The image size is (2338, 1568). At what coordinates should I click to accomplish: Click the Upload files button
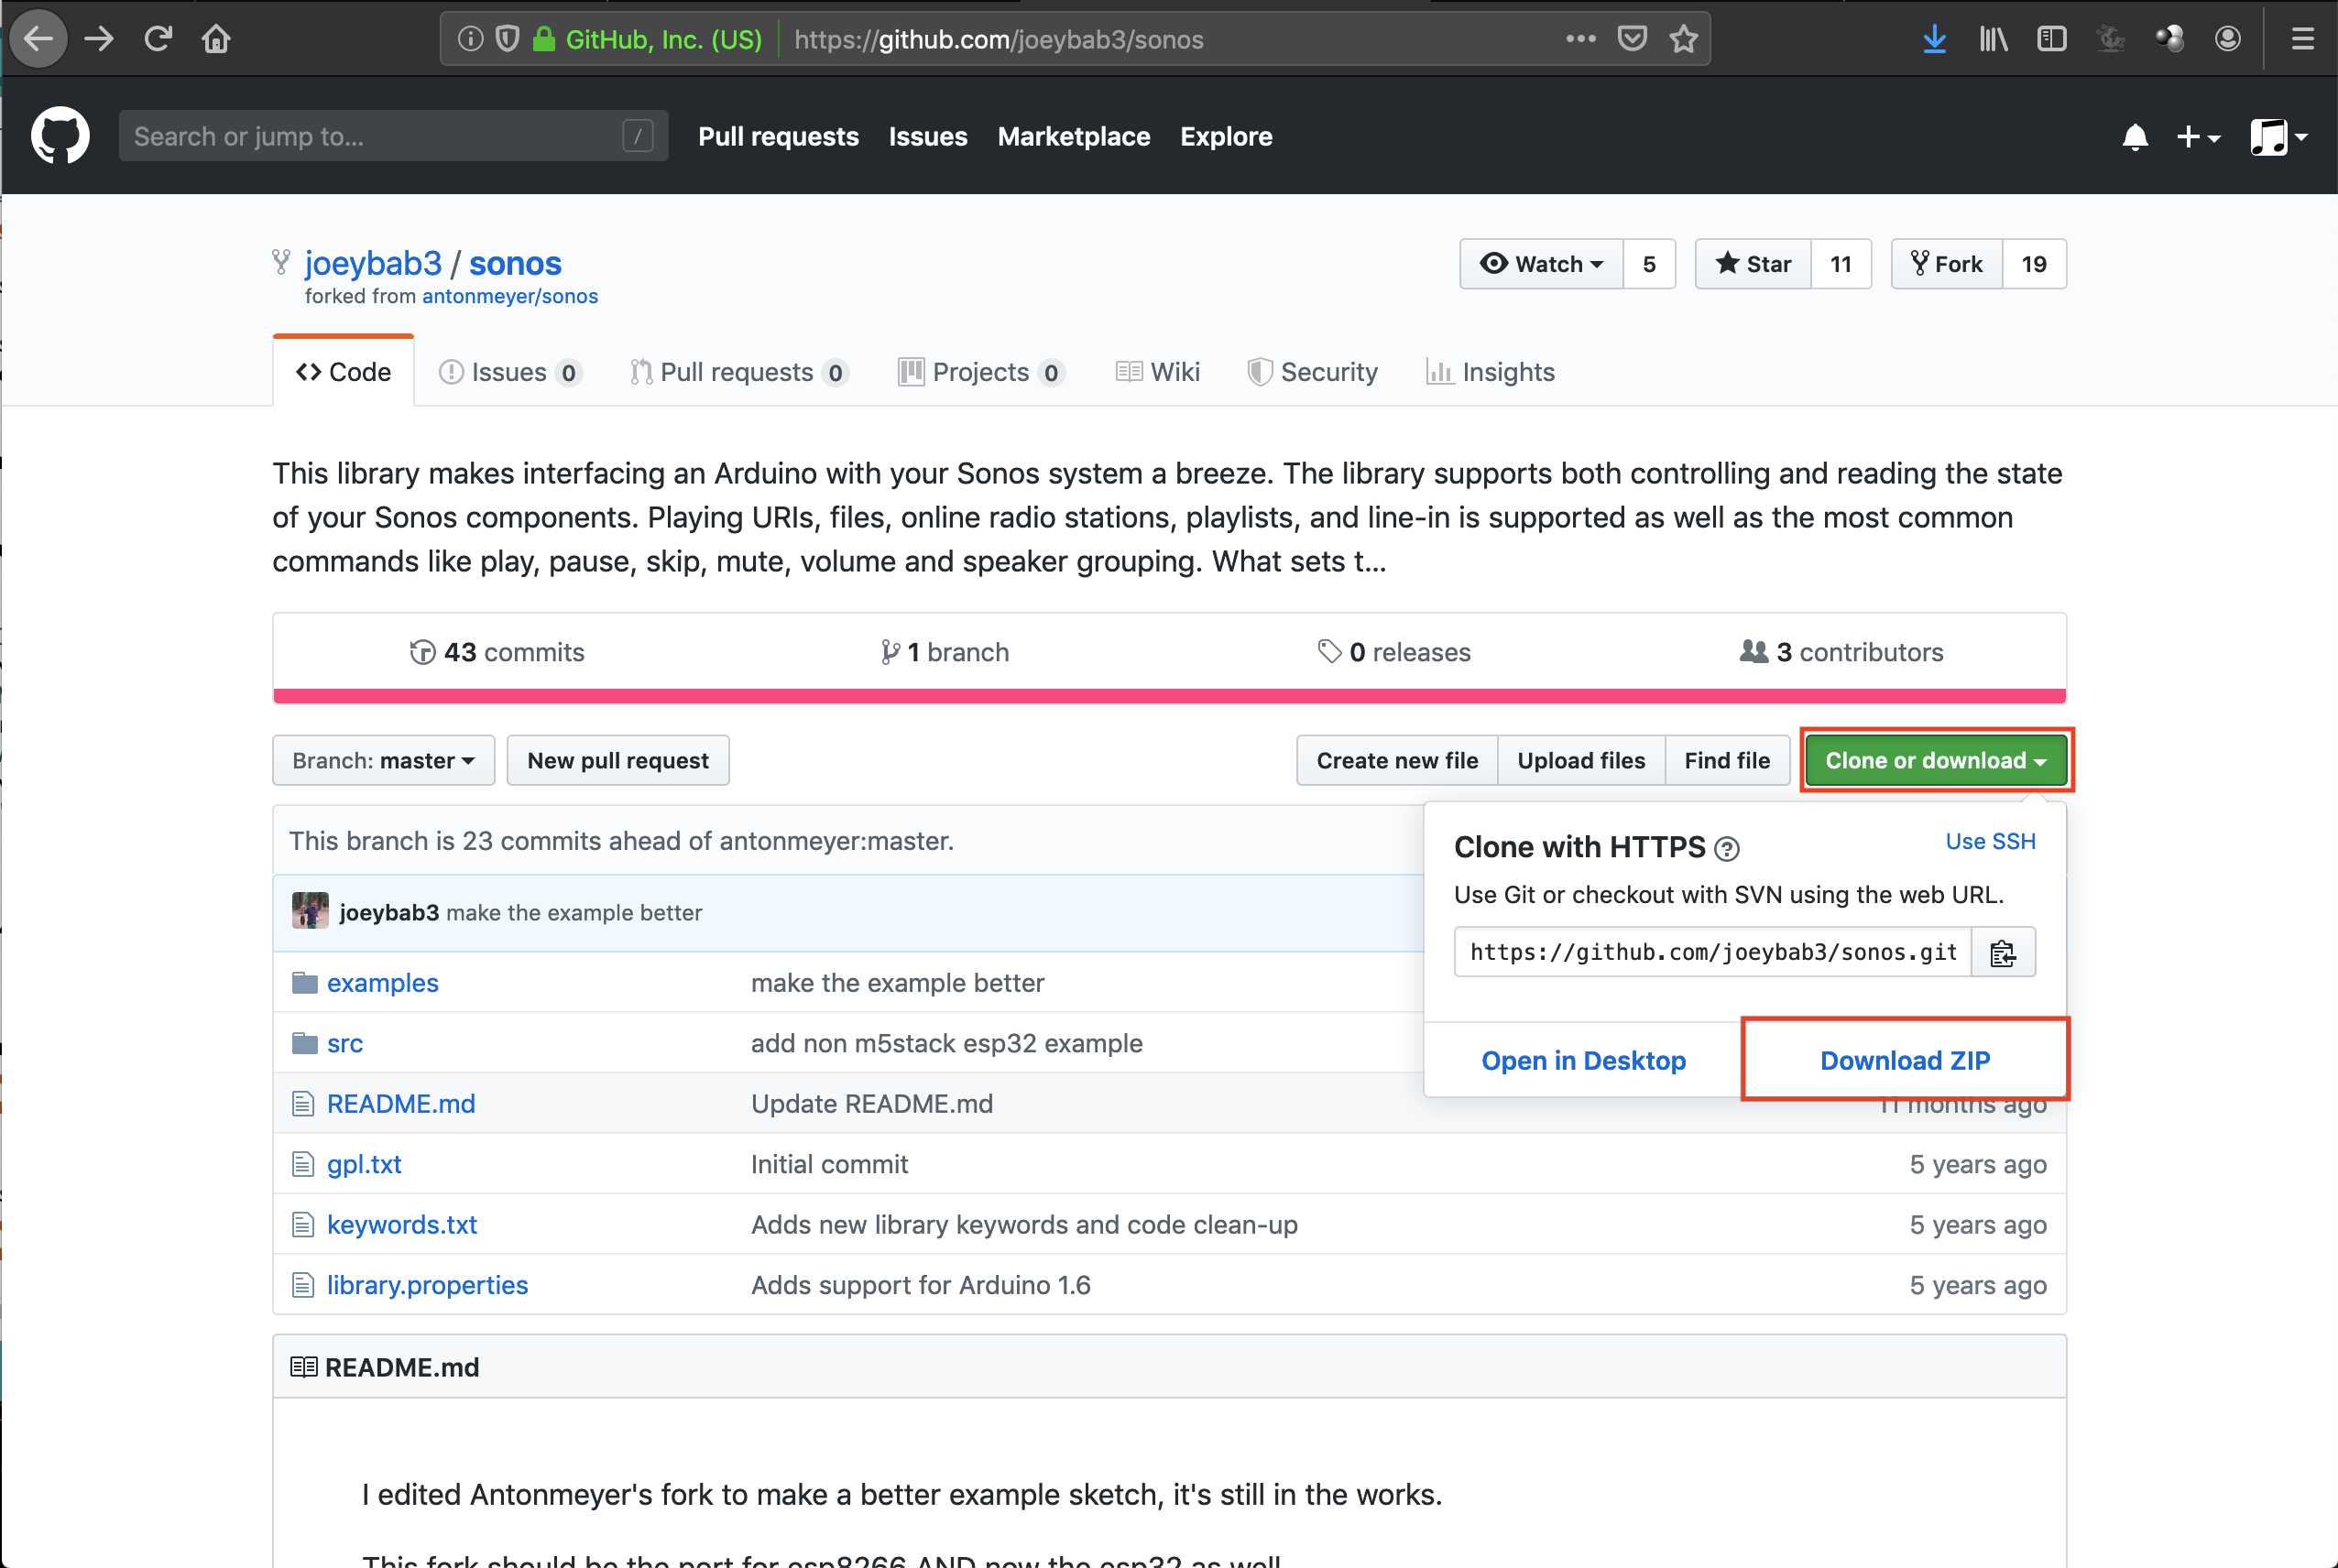pos(1581,761)
